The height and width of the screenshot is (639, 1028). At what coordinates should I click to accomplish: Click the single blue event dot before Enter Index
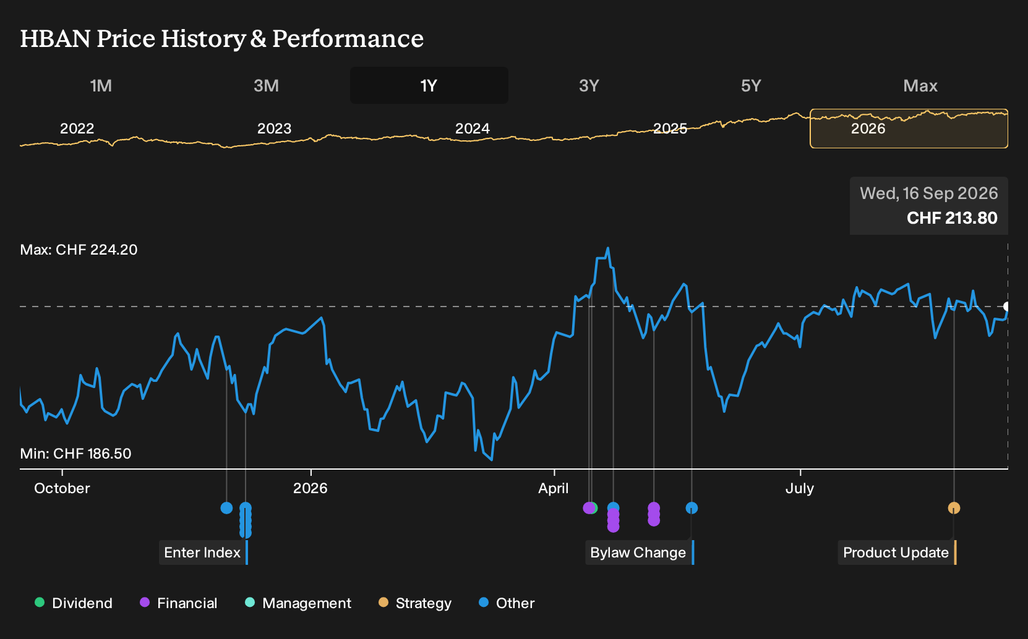[226, 508]
